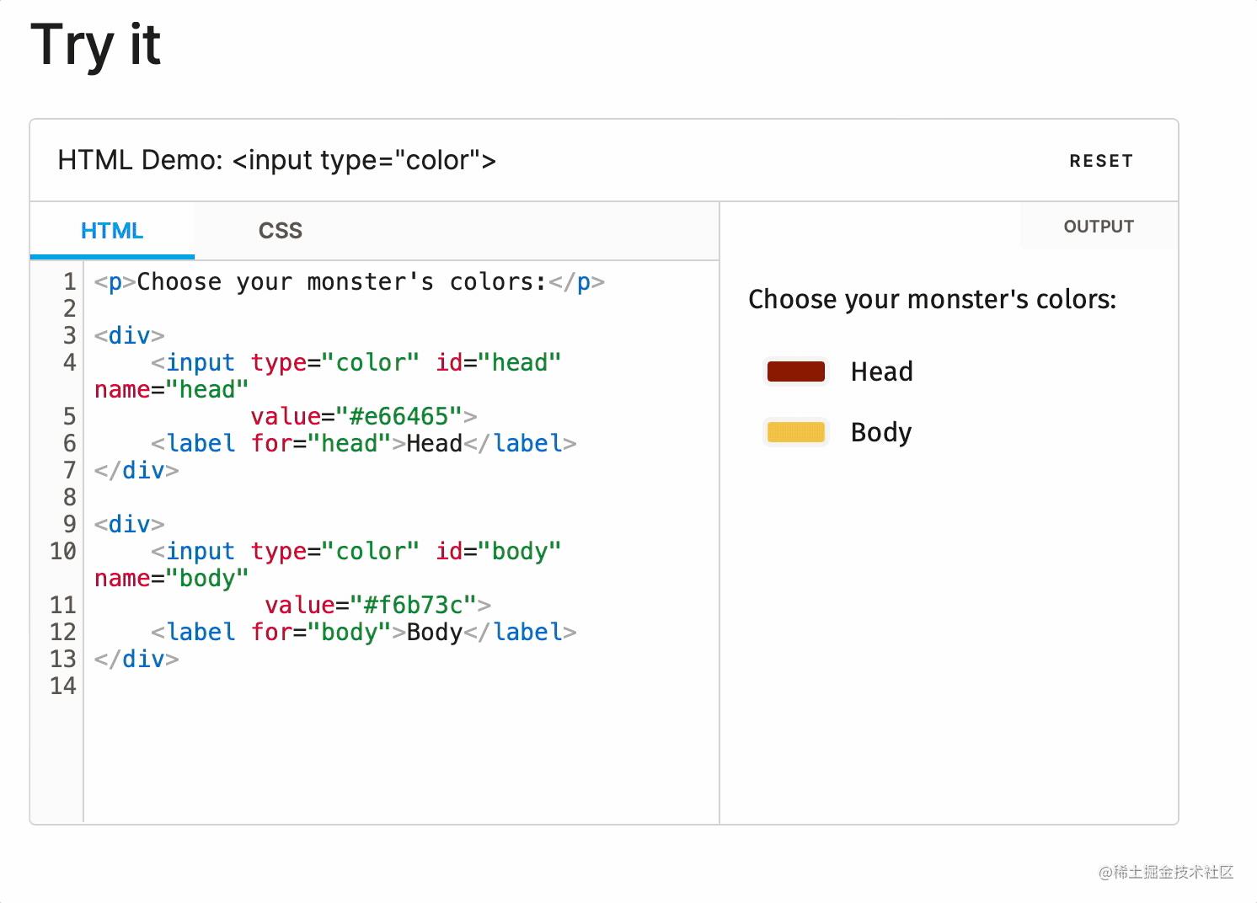Click the closing div on line 13
This screenshot has width=1257, height=903.
136,659
